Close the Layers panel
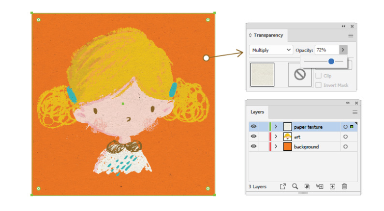The width and height of the screenshot is (384, 211). click(x=356, y=103)
